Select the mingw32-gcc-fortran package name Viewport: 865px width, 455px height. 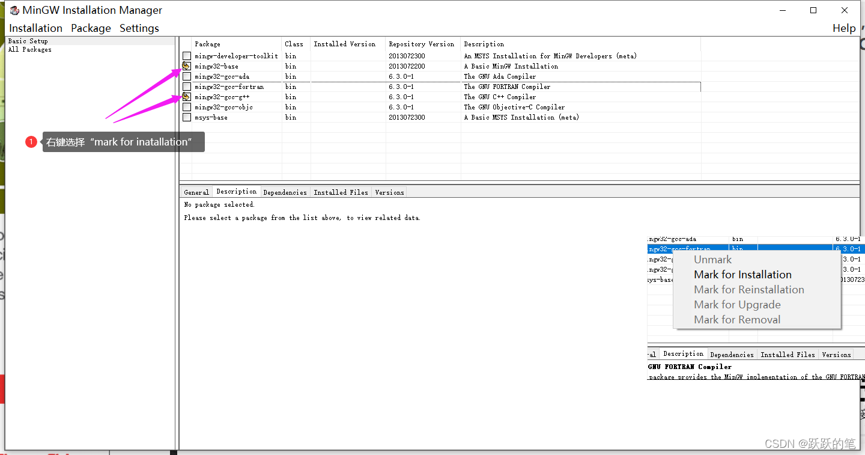[x=229, y=87]
